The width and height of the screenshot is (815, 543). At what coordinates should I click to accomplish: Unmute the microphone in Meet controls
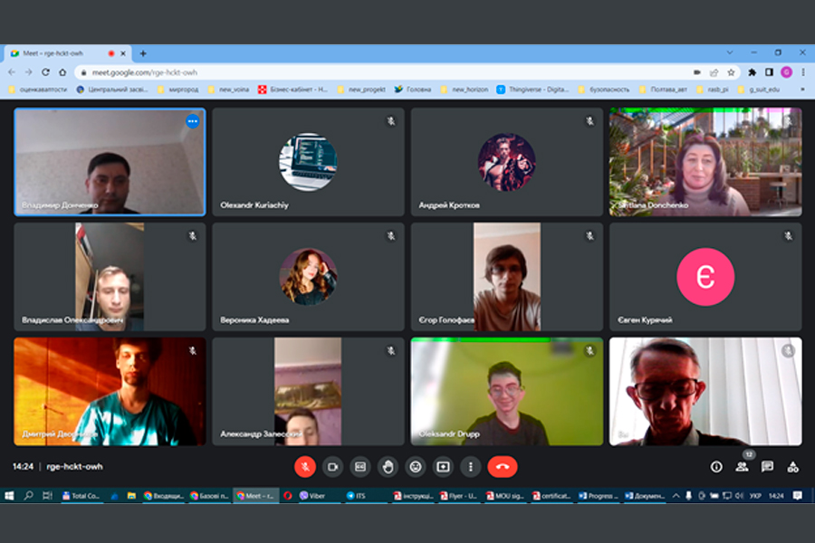point(306,466)
